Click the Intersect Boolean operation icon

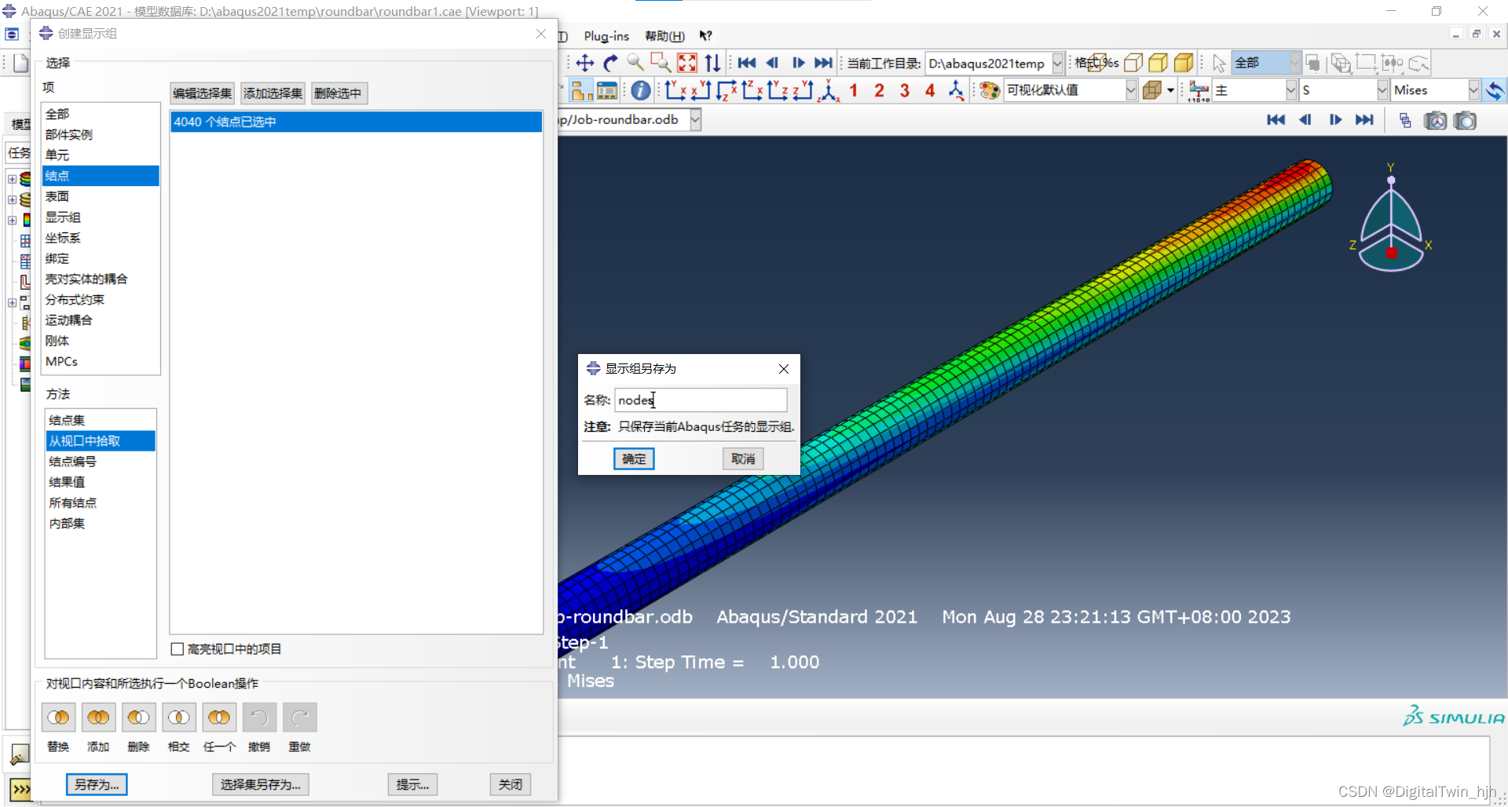pos(178,717)
